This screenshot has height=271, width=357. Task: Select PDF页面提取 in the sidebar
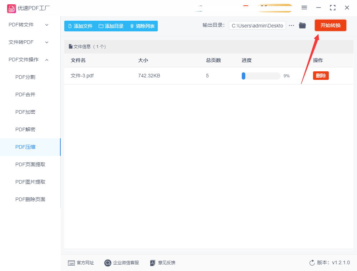(x=30, y=164)
